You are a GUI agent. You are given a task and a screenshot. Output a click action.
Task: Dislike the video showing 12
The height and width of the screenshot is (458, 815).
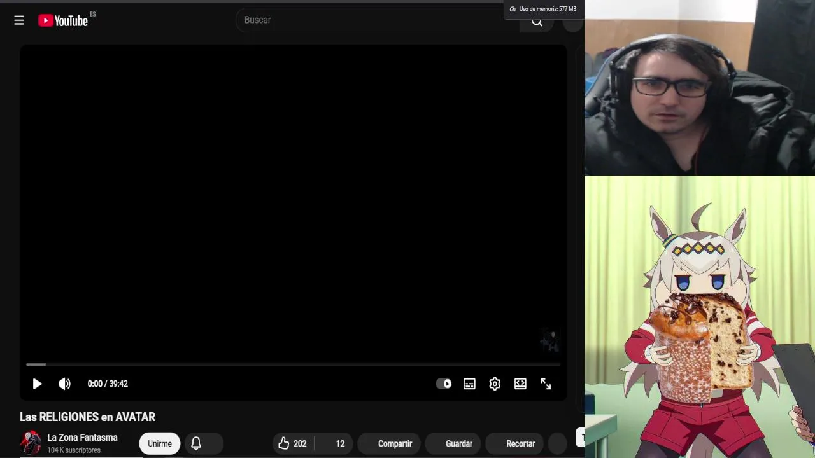click(335, 443)
